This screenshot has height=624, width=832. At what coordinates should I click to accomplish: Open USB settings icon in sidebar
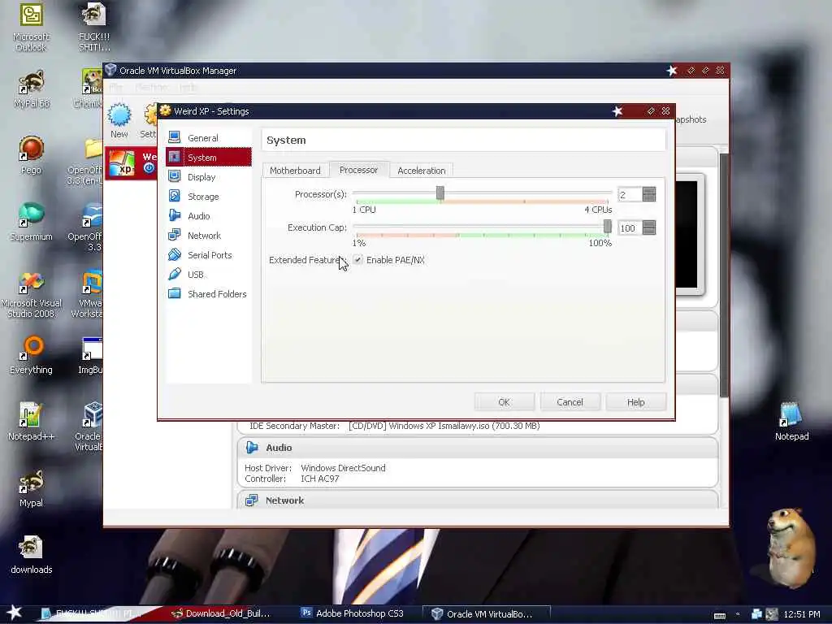174,275
